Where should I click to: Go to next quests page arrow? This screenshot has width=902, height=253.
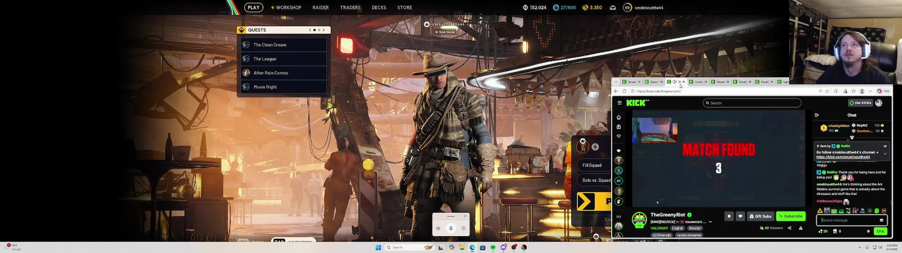click(324, 30)
